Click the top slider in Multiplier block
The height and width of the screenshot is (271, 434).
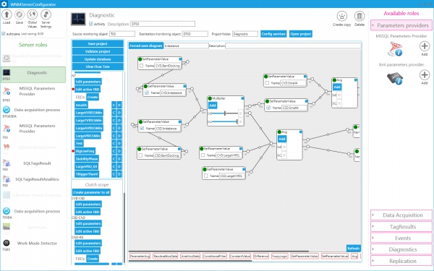pyautogui.click(x=225, y=113)
